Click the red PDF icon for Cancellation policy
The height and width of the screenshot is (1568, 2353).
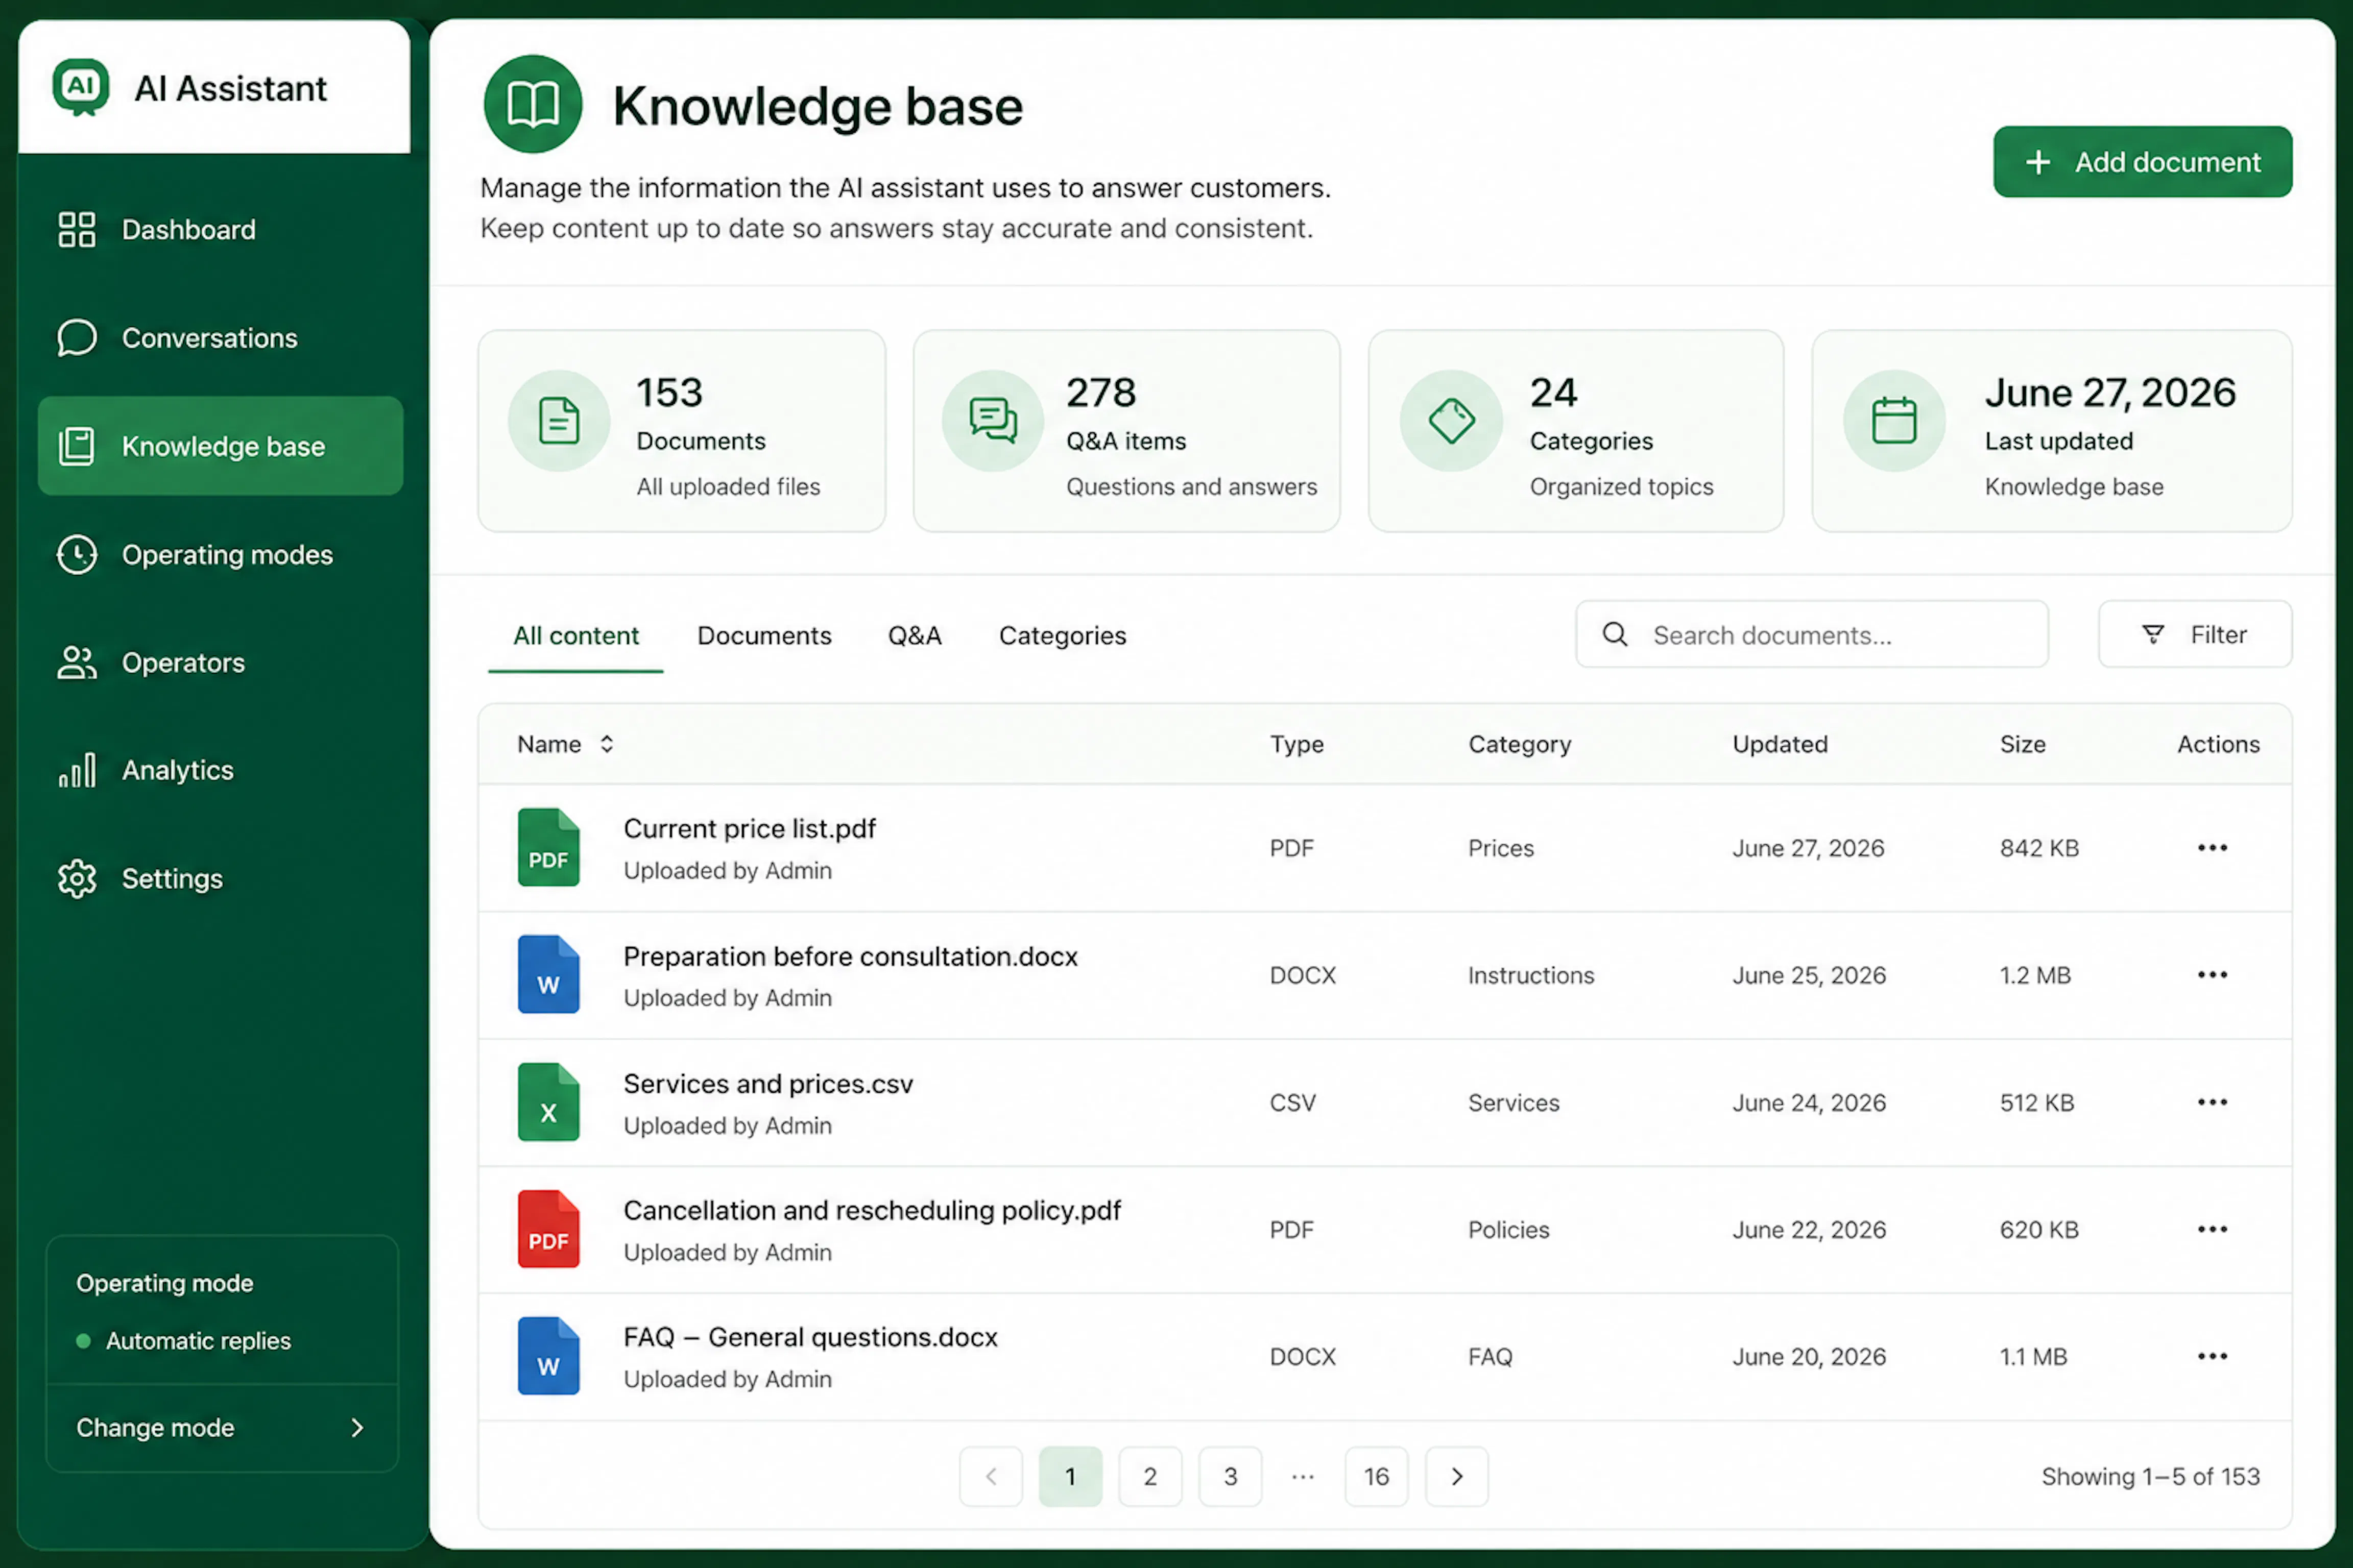(x=548, y=1229)
